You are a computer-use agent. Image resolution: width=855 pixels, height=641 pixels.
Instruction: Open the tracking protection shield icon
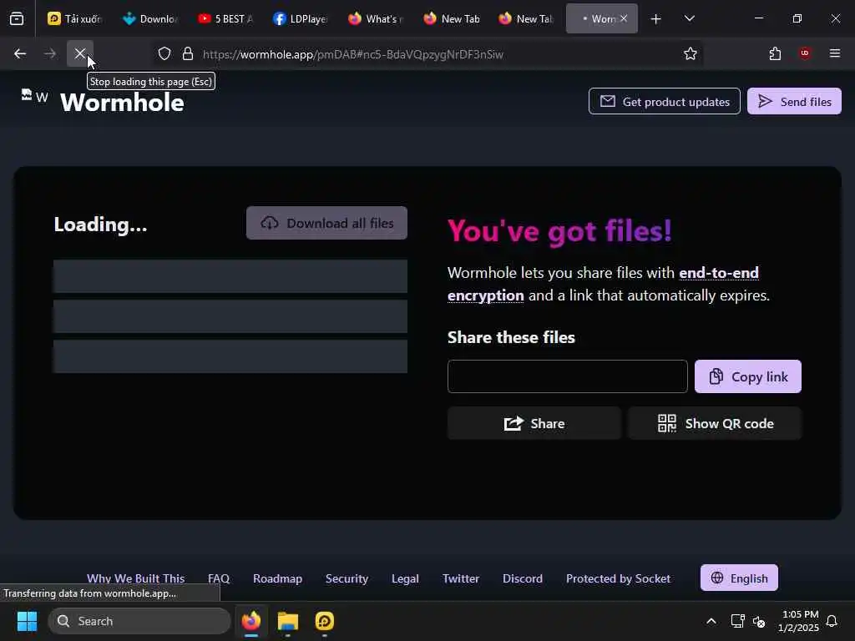(164, 53)
